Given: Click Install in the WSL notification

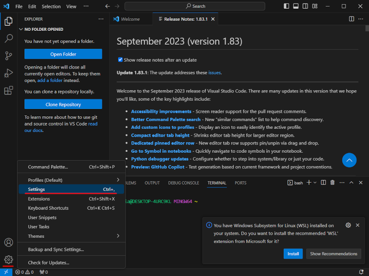Looking at the screenshot, I should click(293, 254).
